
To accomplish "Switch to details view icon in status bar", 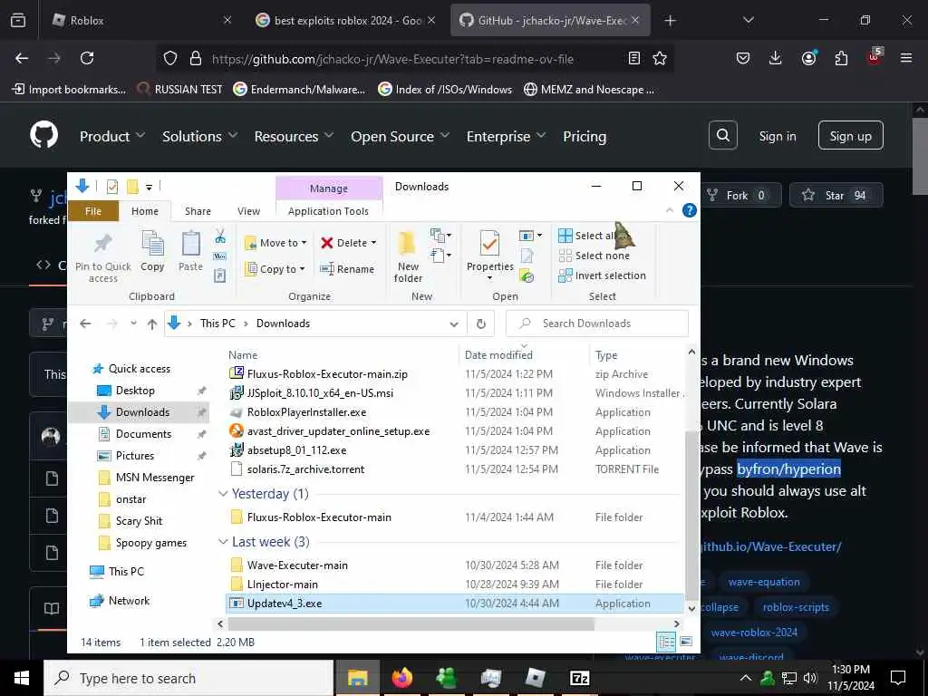I will pyautogui.click(x=666, y=643).
